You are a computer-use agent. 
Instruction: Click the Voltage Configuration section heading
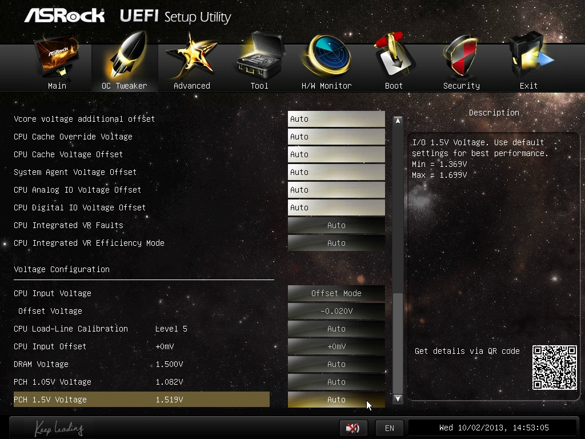pos(62,270)
